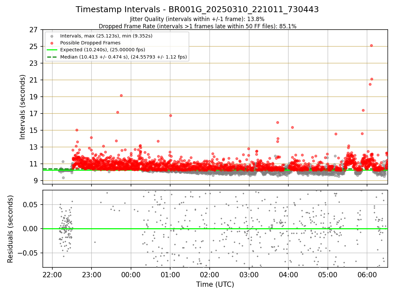Click the 'Time (UTC)' x-axis label

tap(215, 284)
